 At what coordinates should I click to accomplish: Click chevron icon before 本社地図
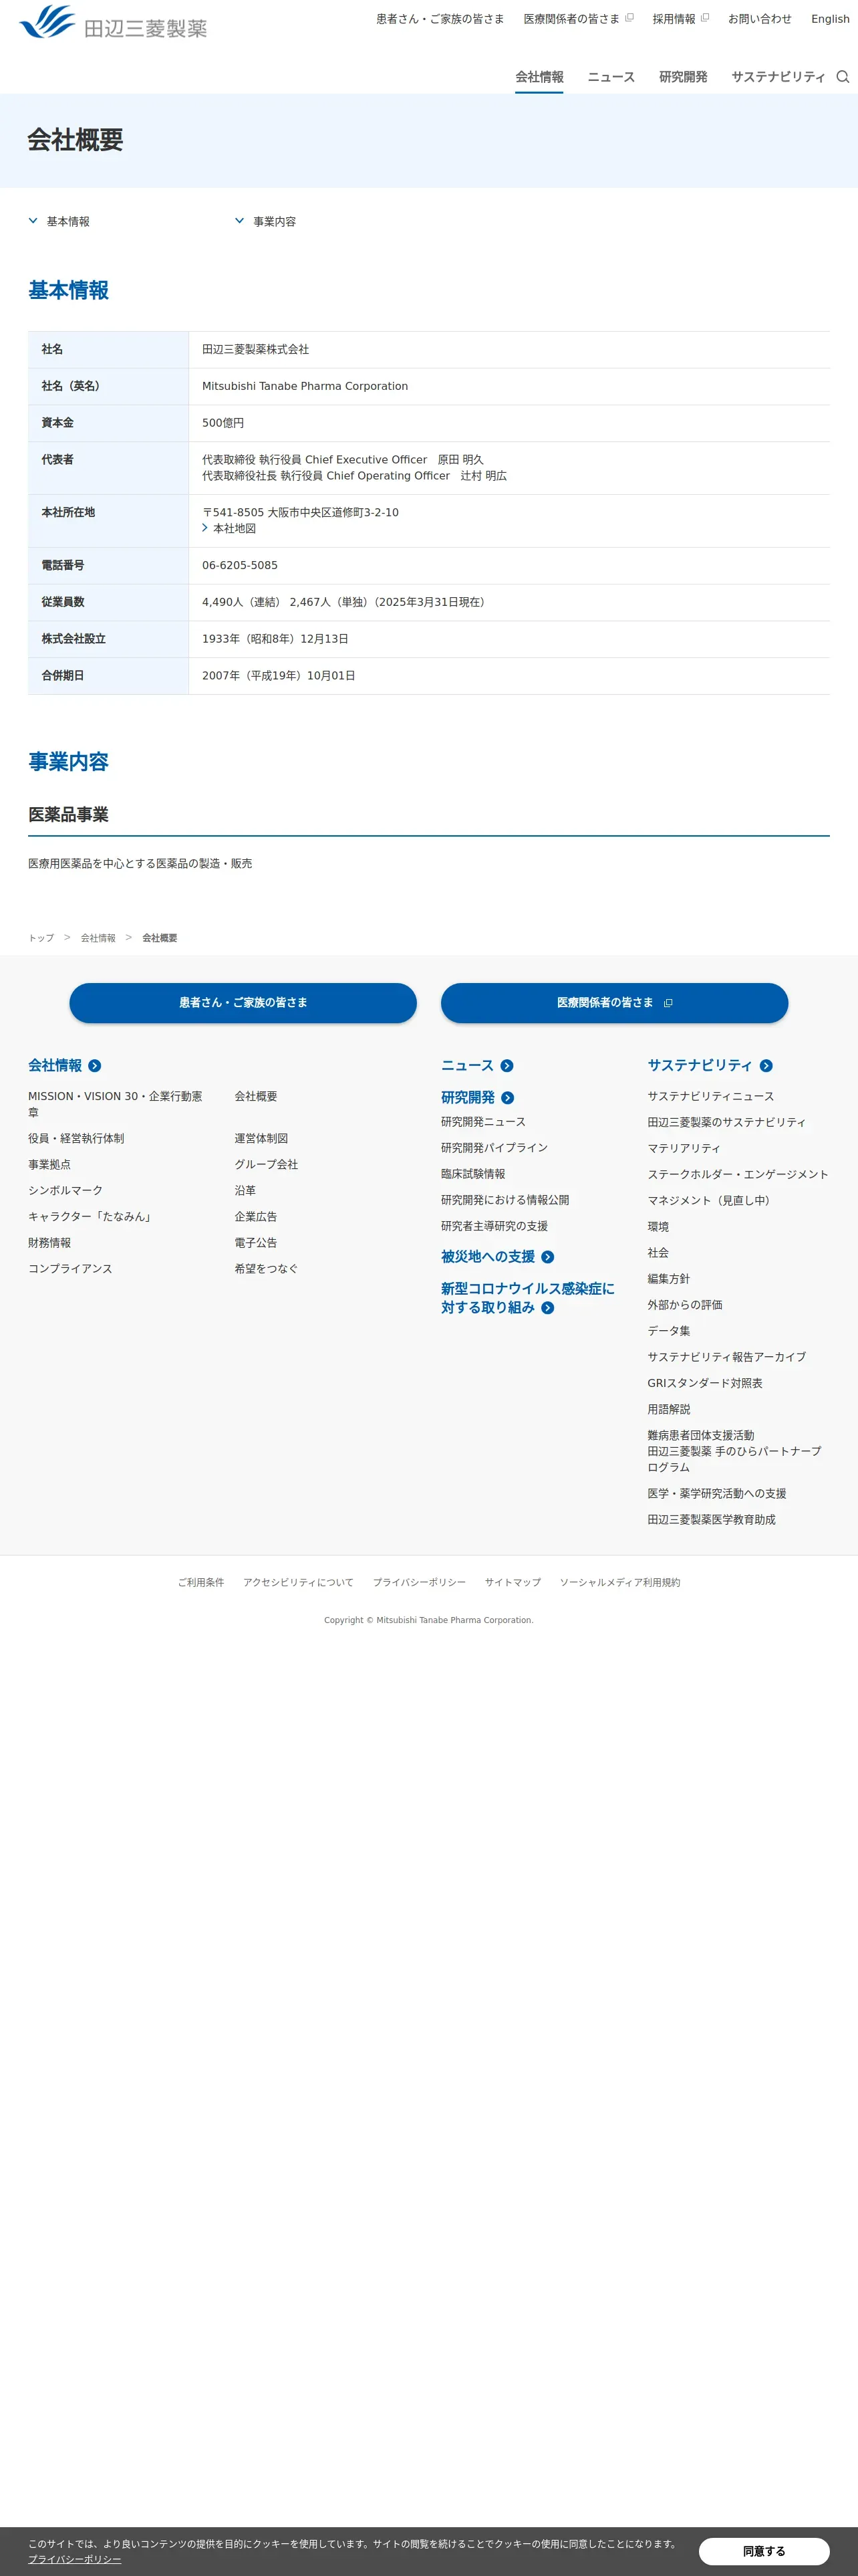204,528
